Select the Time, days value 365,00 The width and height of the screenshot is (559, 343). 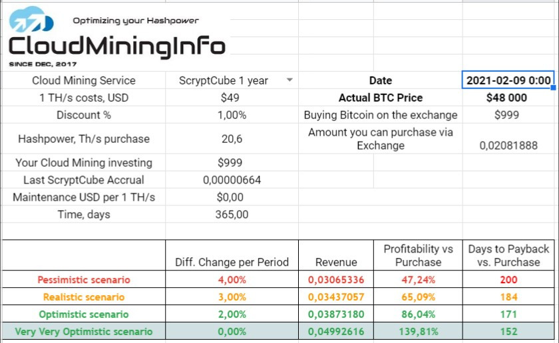tap(232, 215)
